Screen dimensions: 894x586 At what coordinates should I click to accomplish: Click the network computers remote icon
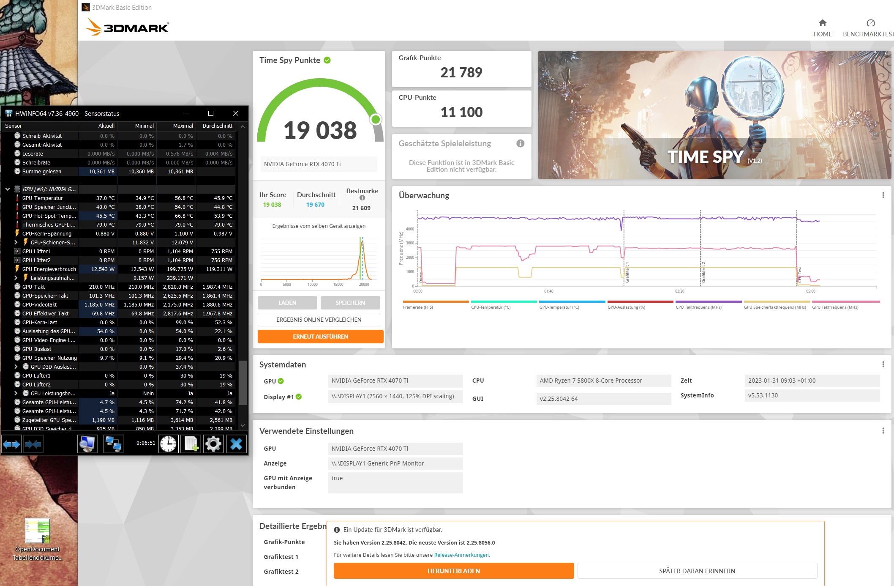(114, 444)
